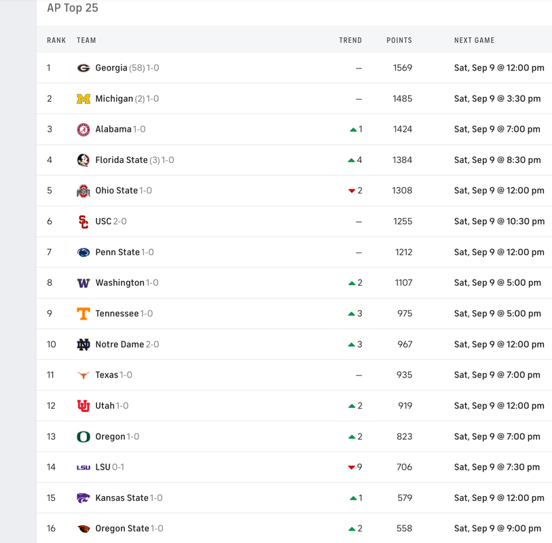Image resolution: width=552 pixels, height=543 pixels.
Task: Select the Oregon State team name
Action: pyautogui.click(x=122, y=529)
